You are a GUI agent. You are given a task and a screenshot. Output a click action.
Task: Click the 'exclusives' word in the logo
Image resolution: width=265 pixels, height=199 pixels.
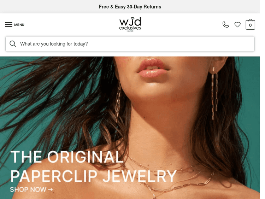coord(130,28)
